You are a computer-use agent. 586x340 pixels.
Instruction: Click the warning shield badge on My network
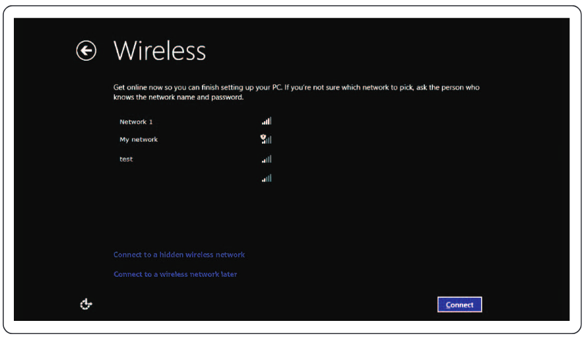pos(263,138)
